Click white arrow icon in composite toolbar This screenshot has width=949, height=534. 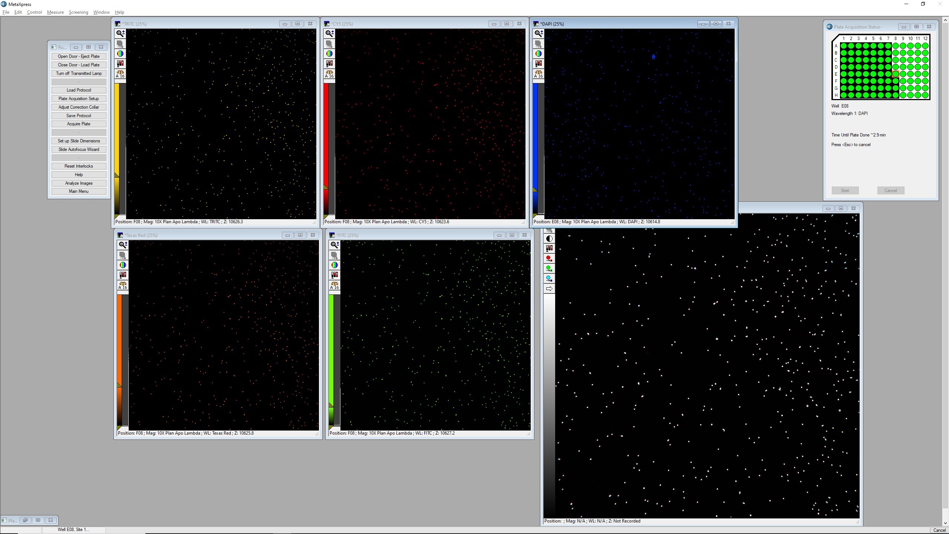pos(549,289)
